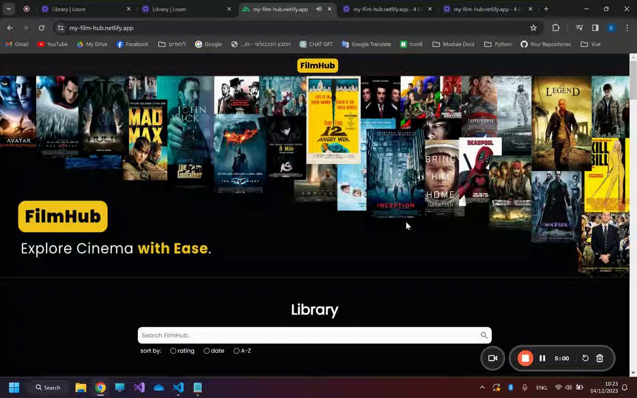Open the Google bookmark
The height and width of the screenshot is (398, 637).
coord(208,44)
